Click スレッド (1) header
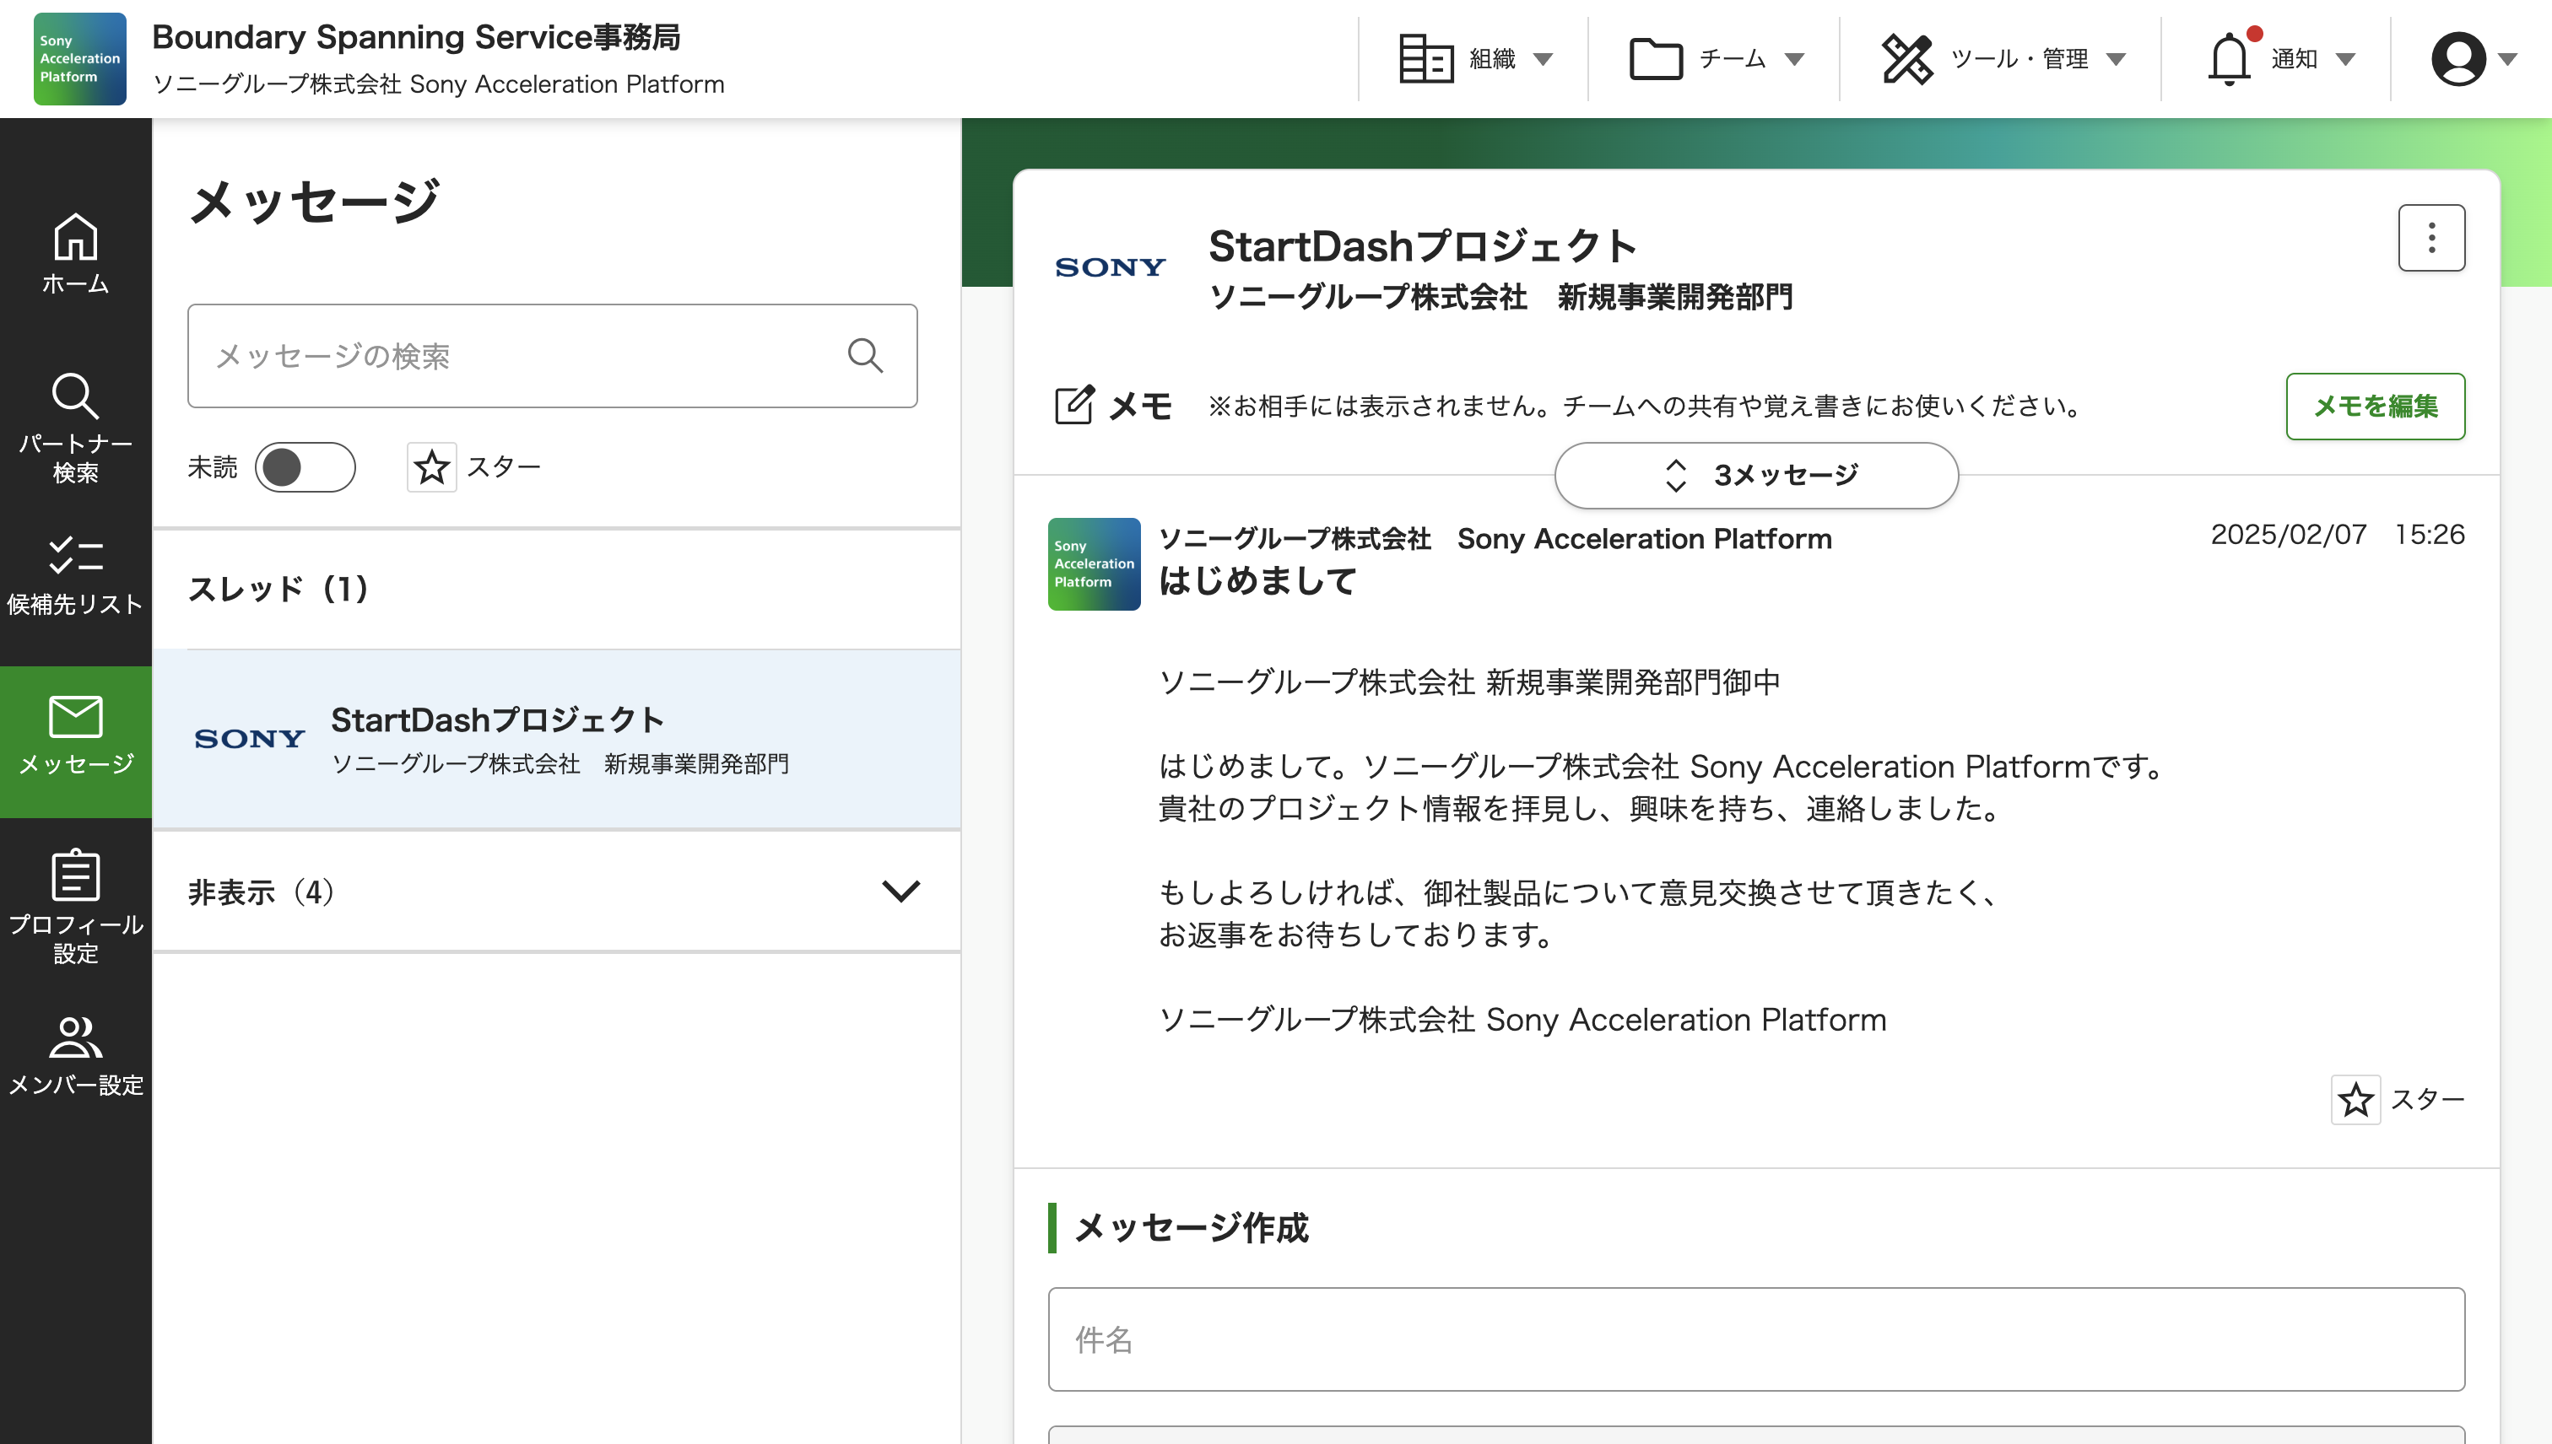 click(278, 589)
